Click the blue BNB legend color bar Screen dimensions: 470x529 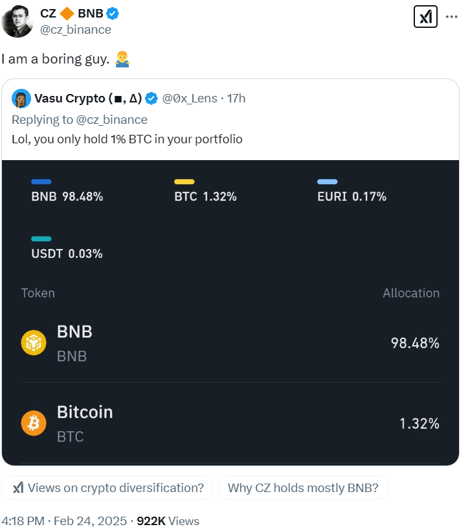tap(41, 182)
